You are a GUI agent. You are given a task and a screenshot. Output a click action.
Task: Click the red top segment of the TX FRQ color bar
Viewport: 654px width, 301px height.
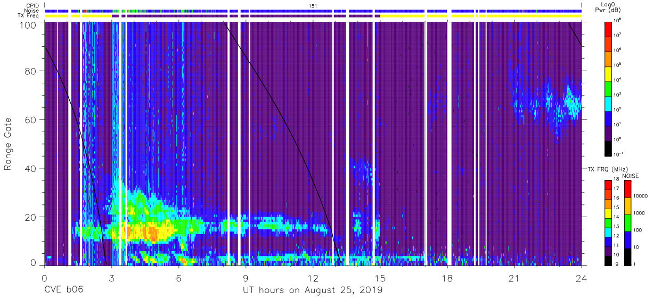pyautogui.click(x=608, y=185)
